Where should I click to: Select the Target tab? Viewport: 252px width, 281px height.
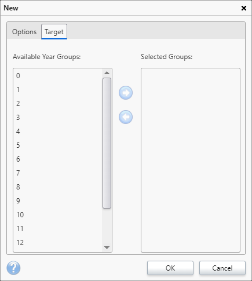tap(54, 32)
